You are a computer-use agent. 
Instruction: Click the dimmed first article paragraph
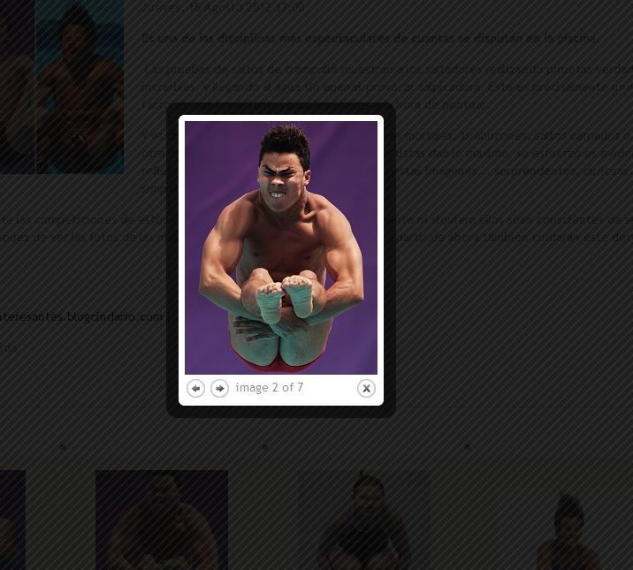[387, 87]
